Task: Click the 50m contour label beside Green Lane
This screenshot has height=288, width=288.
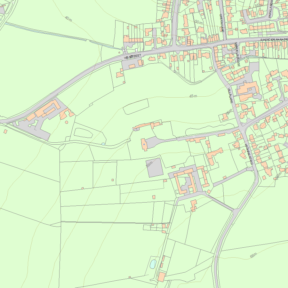Action: point(198,22)
